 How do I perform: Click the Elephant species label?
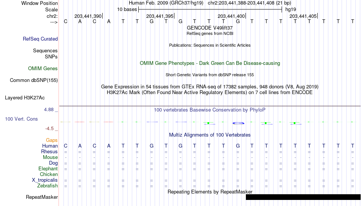coord(48,168)
